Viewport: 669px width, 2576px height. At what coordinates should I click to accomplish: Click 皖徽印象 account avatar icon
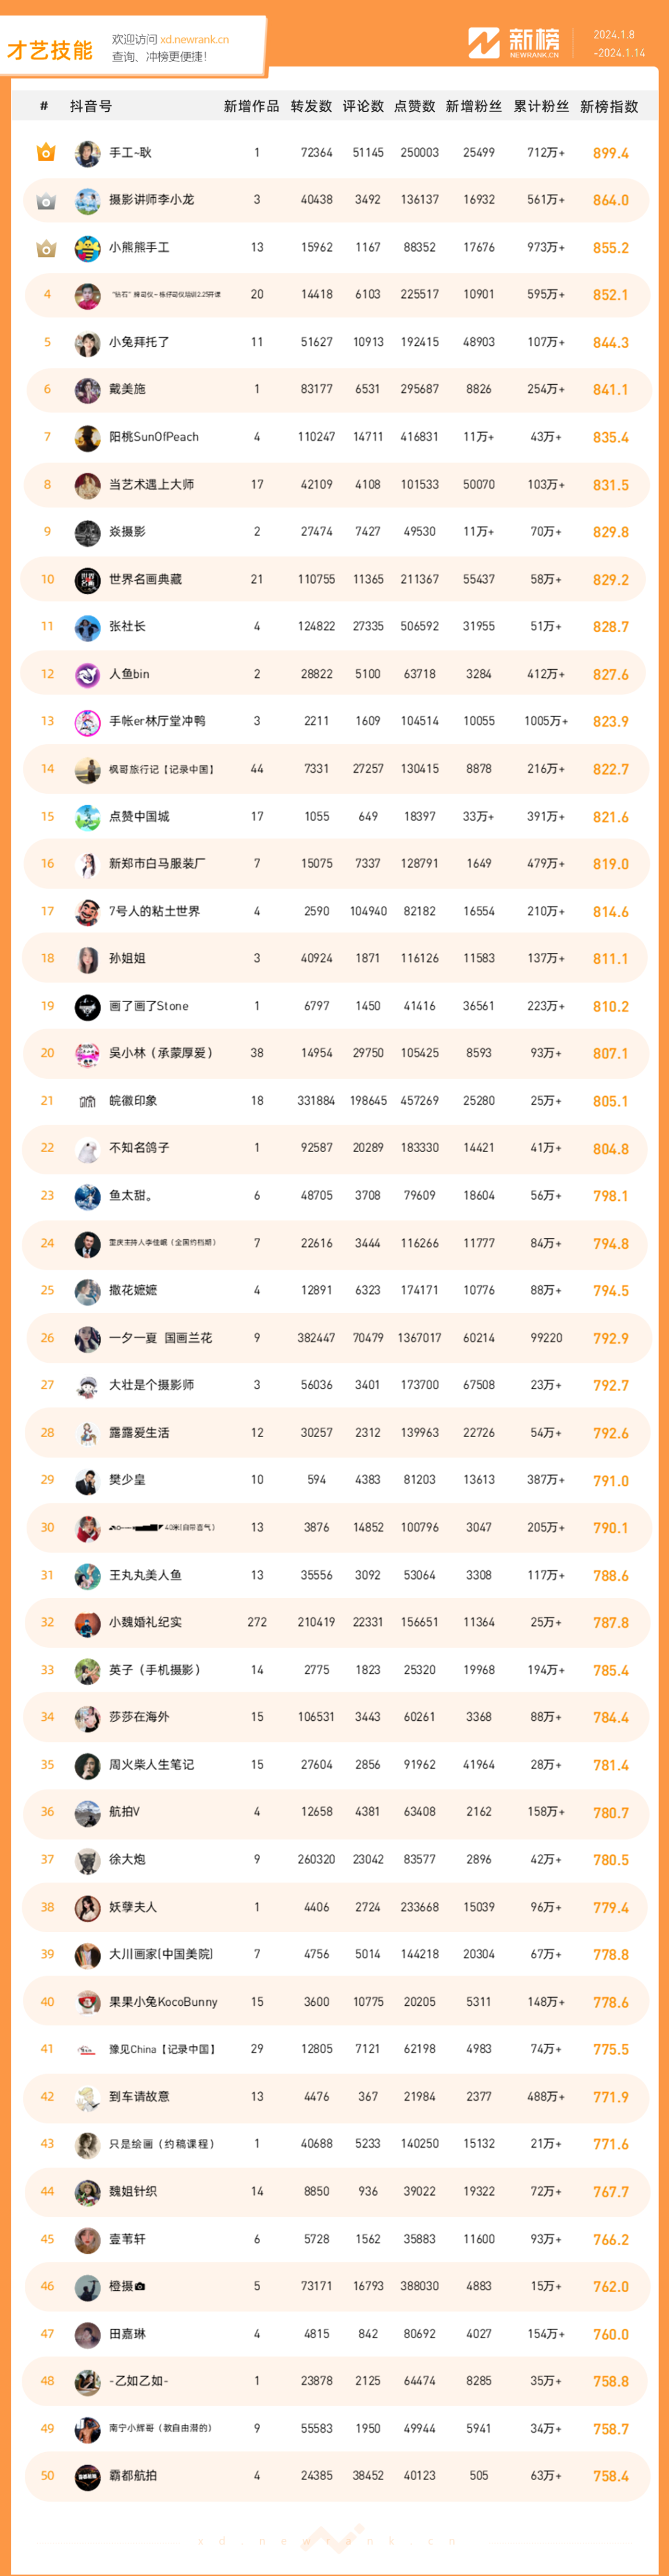(88, 1101)
